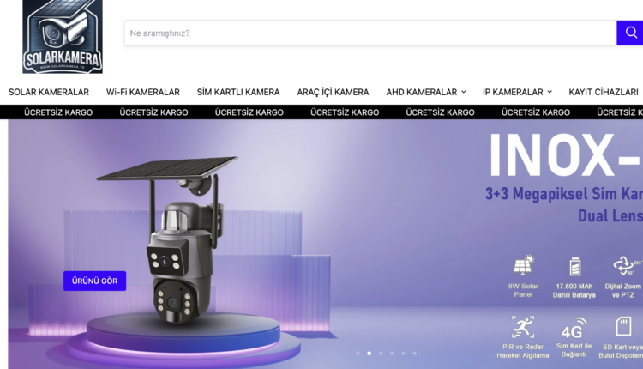Focus the 'Ne aramıştınız?' search field
This screenshot has height=369, width=643.
(369, 33)
